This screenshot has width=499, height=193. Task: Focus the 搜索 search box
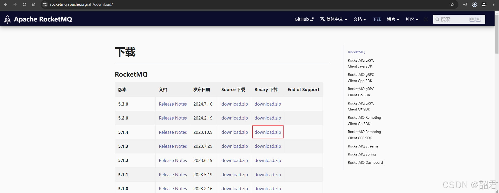[x=459, y=19]
